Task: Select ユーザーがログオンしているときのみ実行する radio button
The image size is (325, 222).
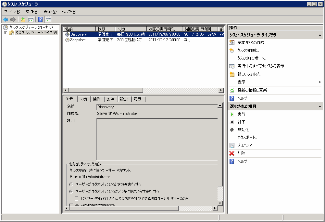Action: click(x=71, y=184)
